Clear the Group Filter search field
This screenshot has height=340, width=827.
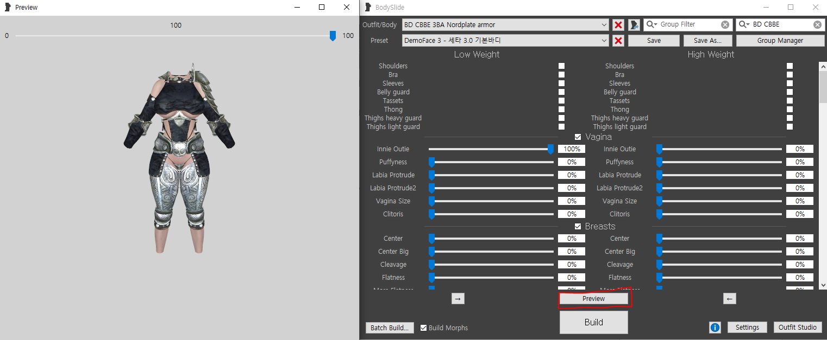click(x=725, y=25)
